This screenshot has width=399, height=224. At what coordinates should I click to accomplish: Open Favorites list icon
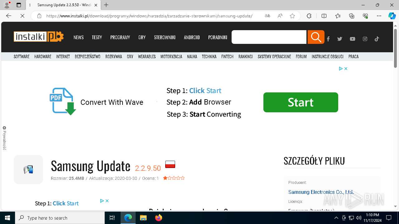(x=338, y=16)
